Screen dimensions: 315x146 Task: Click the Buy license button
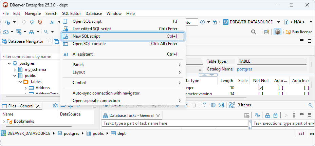(299, 32)
